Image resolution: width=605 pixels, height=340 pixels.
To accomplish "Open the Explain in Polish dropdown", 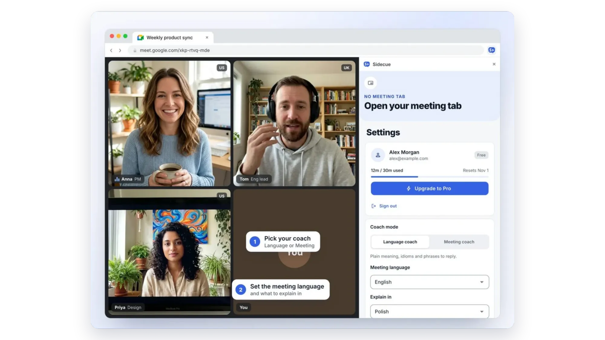I will [x=430, y=311].
